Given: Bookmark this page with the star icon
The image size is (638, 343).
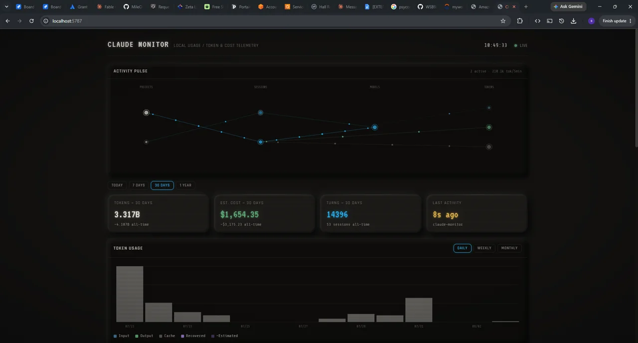Looking at the screenshot, I should click(x=503, y=21).
